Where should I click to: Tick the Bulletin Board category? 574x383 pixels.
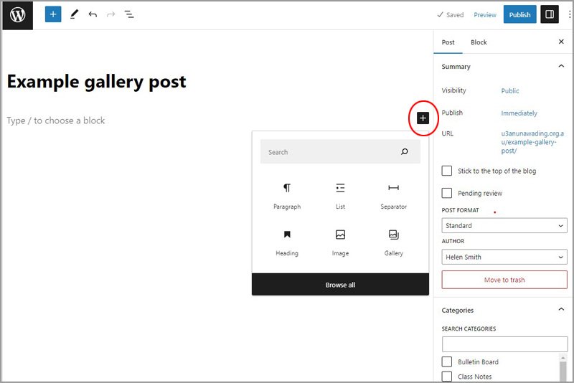(x=446, y=361)
